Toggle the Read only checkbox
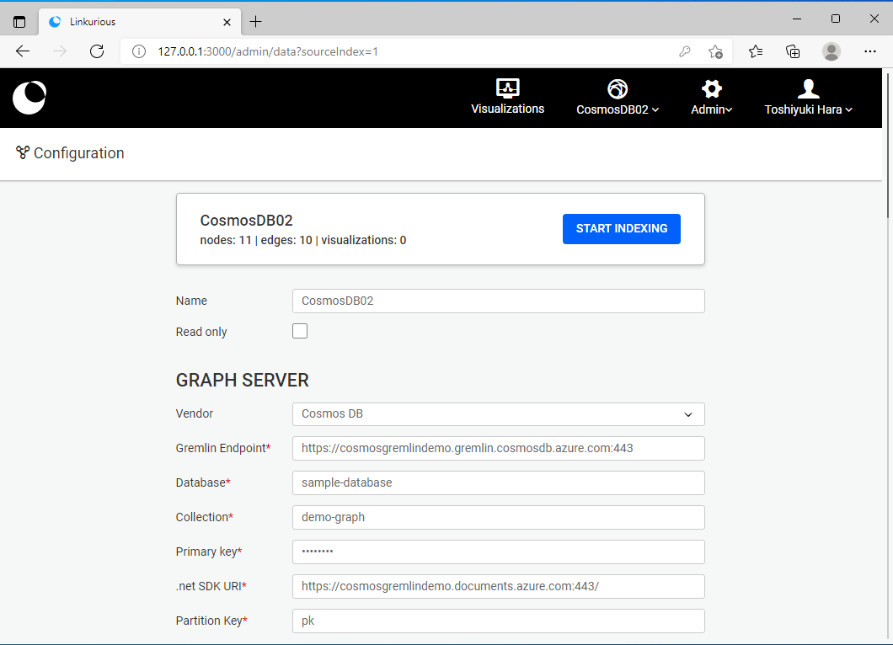 coord(300,331)
